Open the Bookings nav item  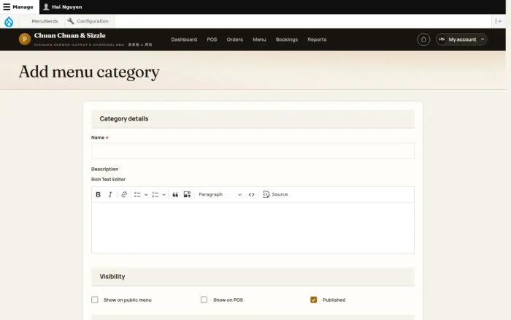tap(287, 39)
